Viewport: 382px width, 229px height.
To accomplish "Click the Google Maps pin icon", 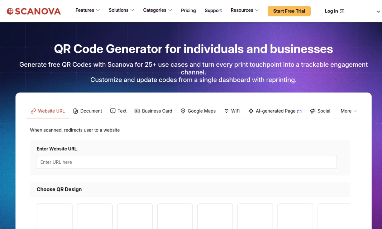I will point(183,111).
